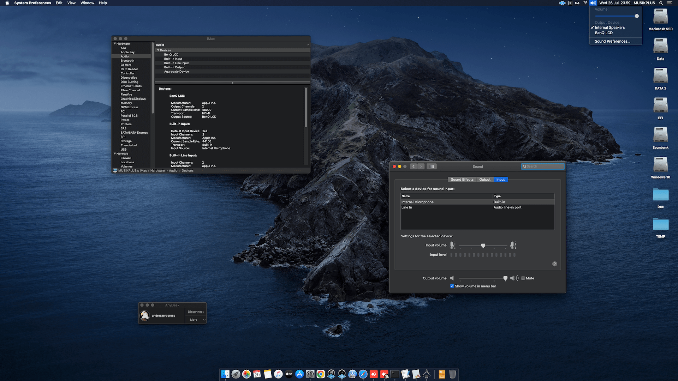Show all preferences grid button

(x=432, y=167)
